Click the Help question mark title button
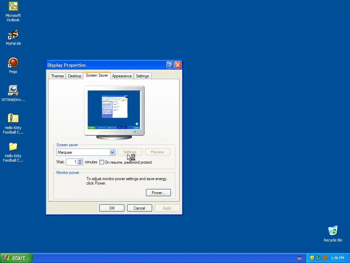The height and width of the screenshot is (263, 350). (x=170, y=65)
